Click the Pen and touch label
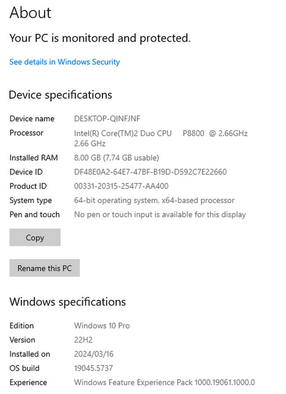The image size is (286, 394). (35, 215)
